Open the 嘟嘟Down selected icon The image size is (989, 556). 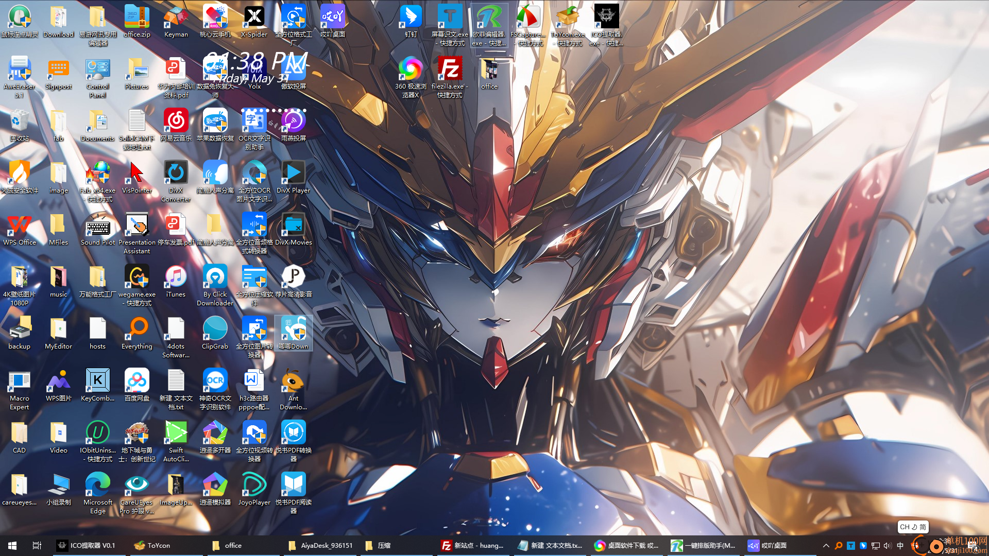click(x=294, y=334)
